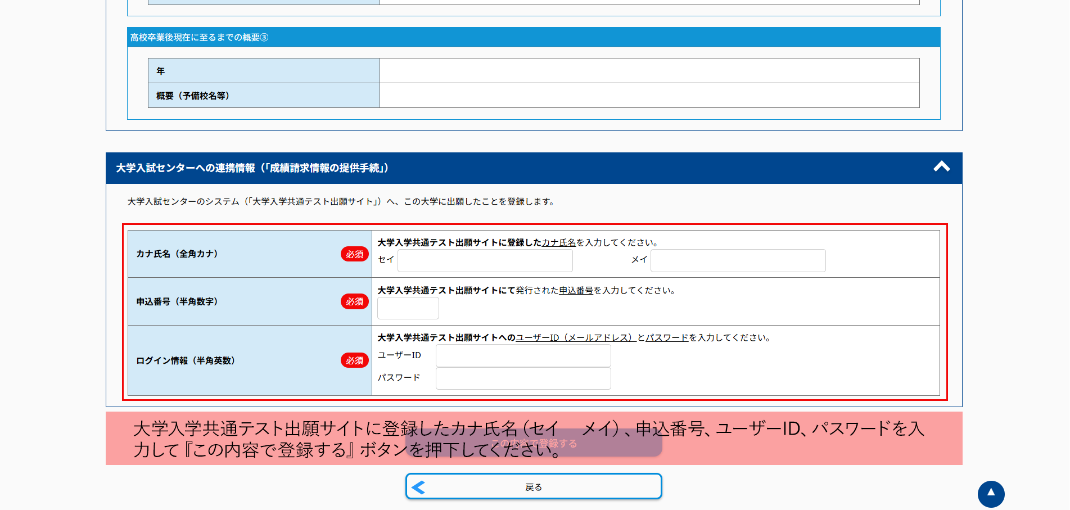Click the 必須 badge beside ログイン情報
The height and width of the screenshot is (510, 1070).
pos(354,360)
